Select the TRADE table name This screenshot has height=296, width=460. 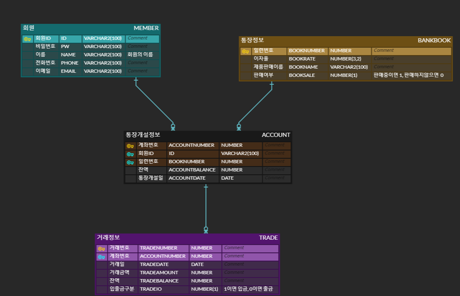coord(268,238)
